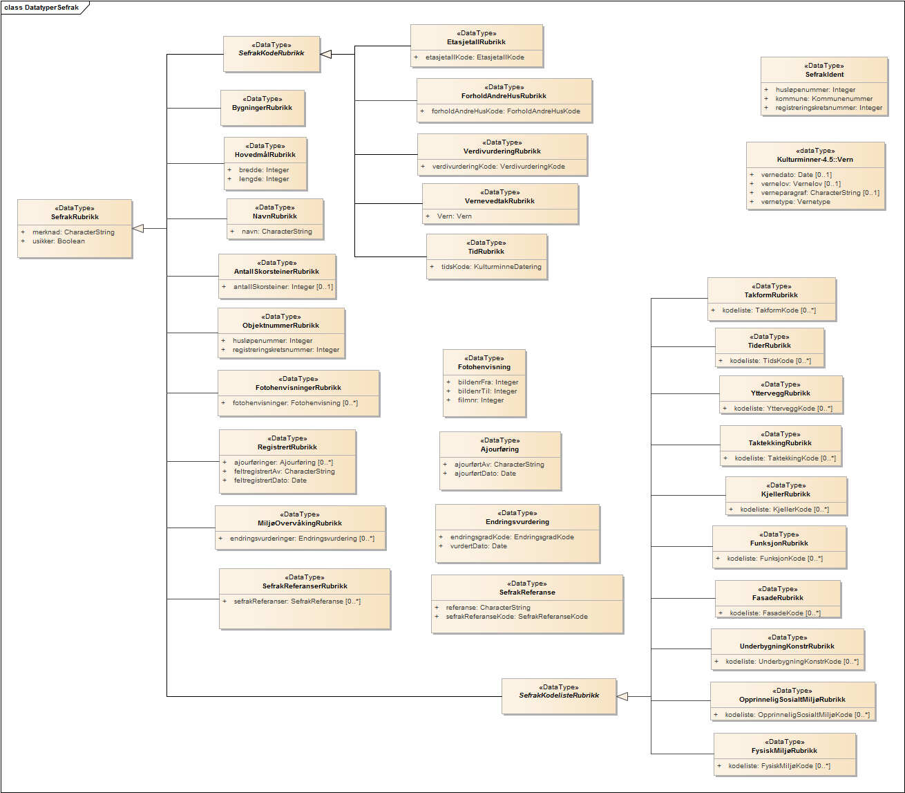Click the FunksjonRubrikk class title
The height and width of the screenshot is (793, 905).
(x=779, y=543)
